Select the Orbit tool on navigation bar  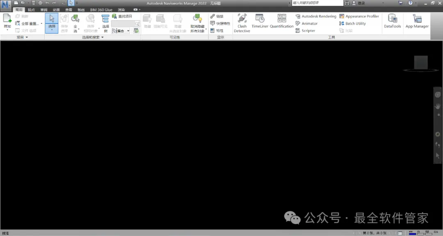[x=438, y=134]
